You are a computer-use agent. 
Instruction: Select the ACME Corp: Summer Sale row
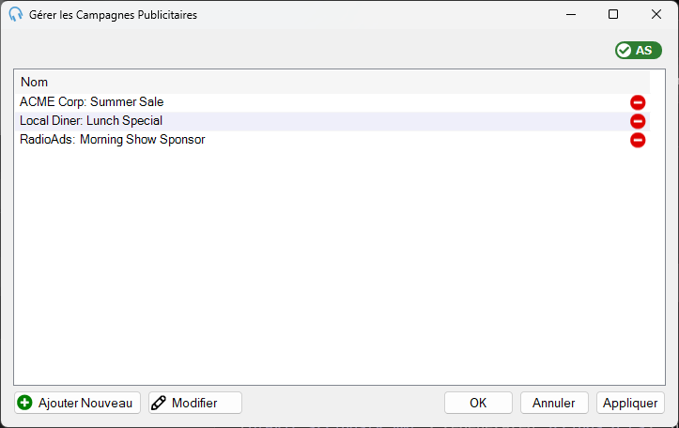pyautogui.click(x=332, y=102)
